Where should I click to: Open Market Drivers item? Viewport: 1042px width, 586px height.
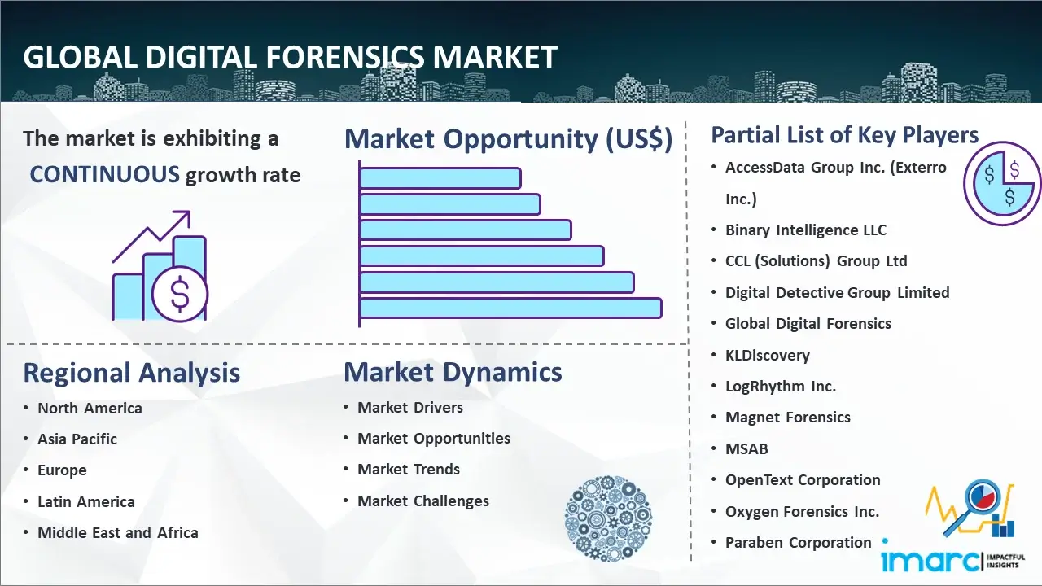pyautogui.click(x=410, y=408)
